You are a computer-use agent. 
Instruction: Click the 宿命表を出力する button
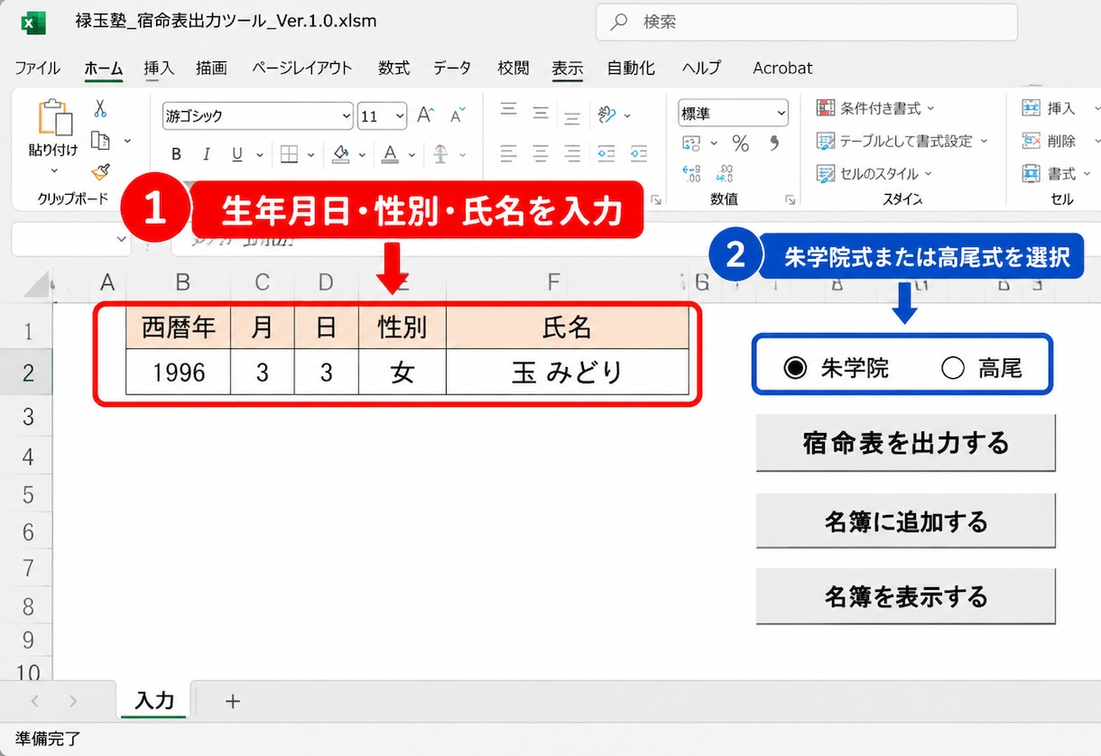tap(906, 443)
